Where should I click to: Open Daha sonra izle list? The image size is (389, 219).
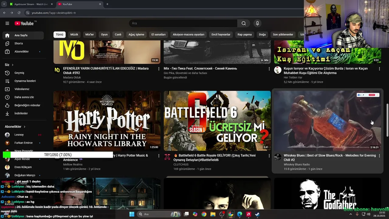click(23, 97)
